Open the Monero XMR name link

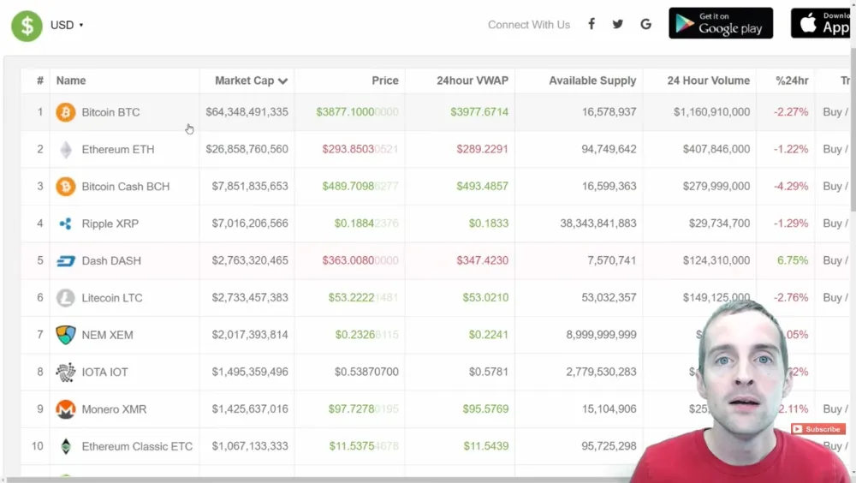click(114, 409)
